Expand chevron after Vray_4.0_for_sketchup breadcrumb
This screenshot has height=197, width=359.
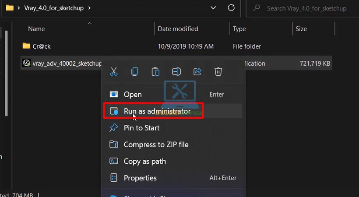(x=89, y=8)
